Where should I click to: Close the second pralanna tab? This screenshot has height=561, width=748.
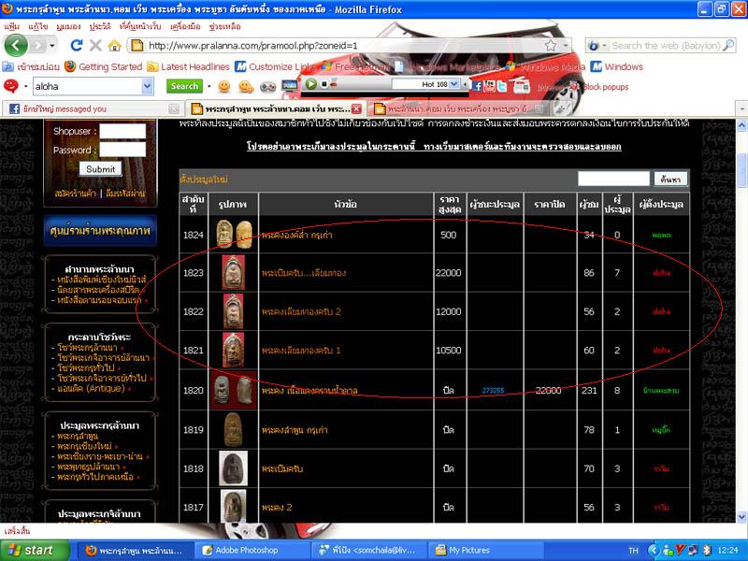[538, 108]
